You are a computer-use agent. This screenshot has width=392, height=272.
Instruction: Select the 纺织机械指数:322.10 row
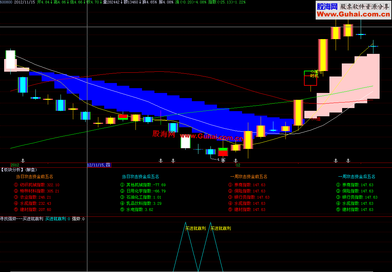[x=37, y=185]
